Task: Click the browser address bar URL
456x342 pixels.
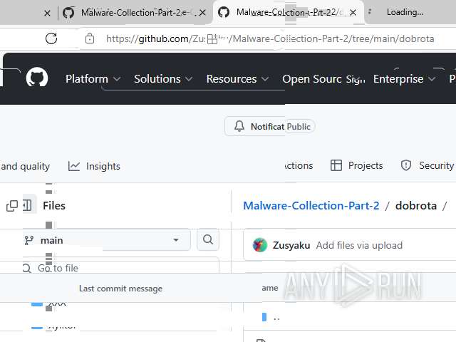Action: [270, 38]
